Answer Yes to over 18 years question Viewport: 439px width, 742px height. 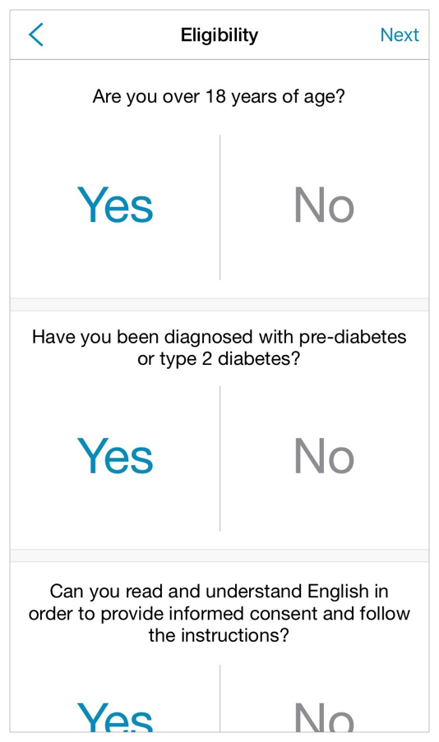(x=115, y=205)
